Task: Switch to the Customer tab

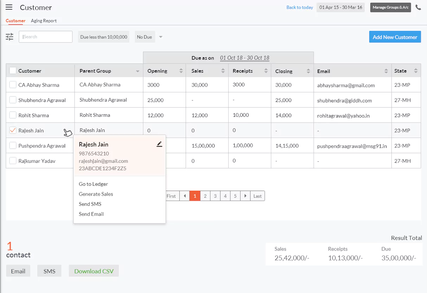Action: pyautogui.click(x=15, y=21)
